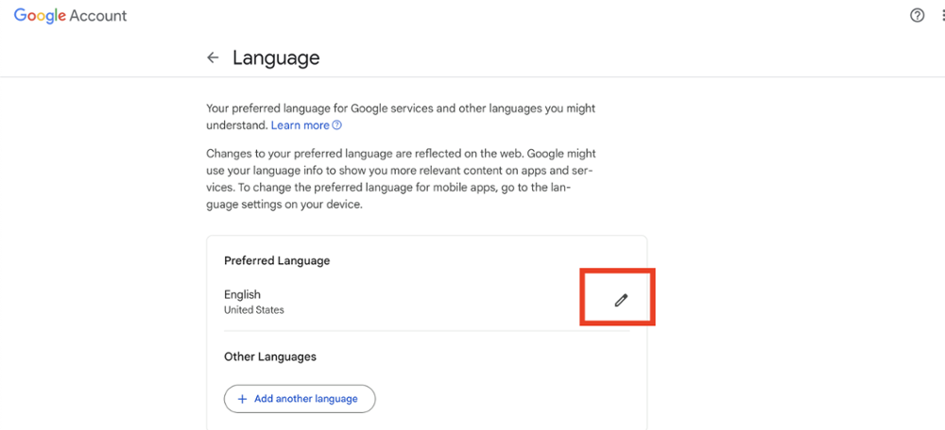Click the Preferred Language section heading
The width and height of the screenshot is (945, 430).
277,261
